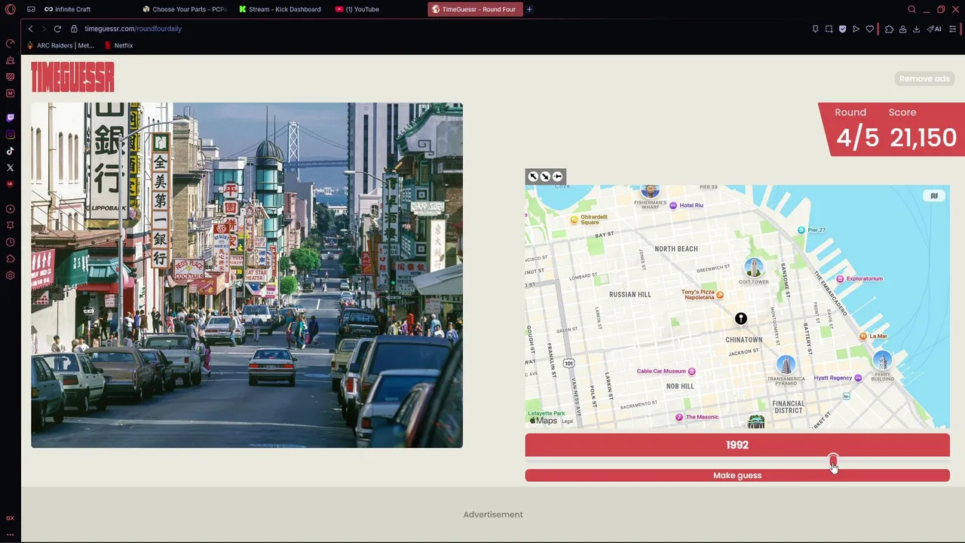965x543 pixels.
Task: Open extensions cube icon
Action: click(x=890, y=29)
